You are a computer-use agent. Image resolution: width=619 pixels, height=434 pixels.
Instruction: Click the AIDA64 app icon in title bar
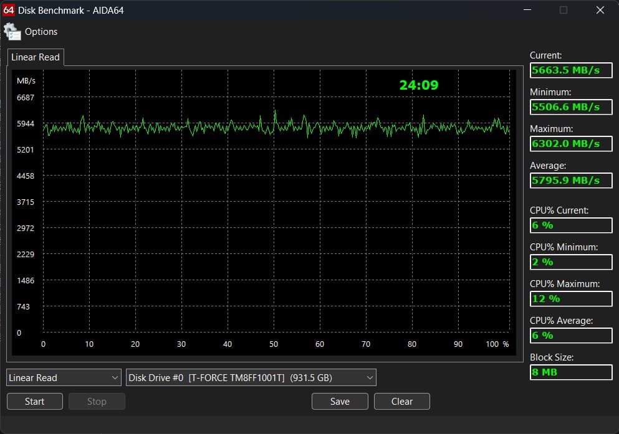[x=8, y=10]
